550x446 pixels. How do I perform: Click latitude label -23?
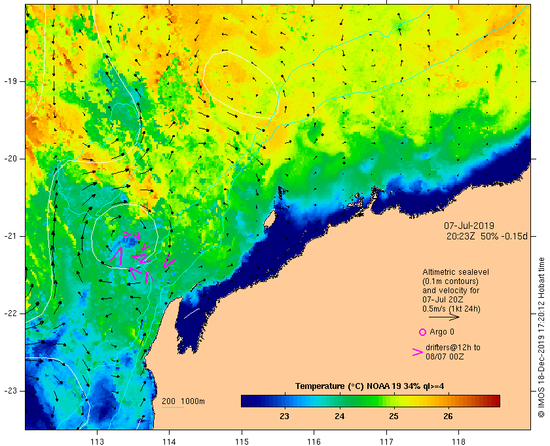(x=10, y=391)
